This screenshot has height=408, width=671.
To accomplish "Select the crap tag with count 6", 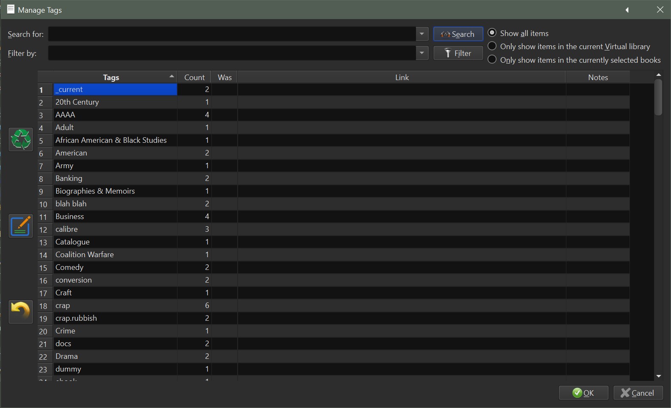I will tap(115, 305).
